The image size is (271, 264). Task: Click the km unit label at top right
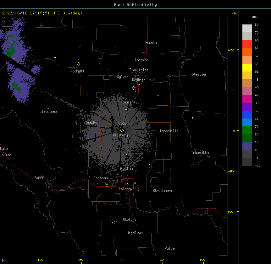234,13
